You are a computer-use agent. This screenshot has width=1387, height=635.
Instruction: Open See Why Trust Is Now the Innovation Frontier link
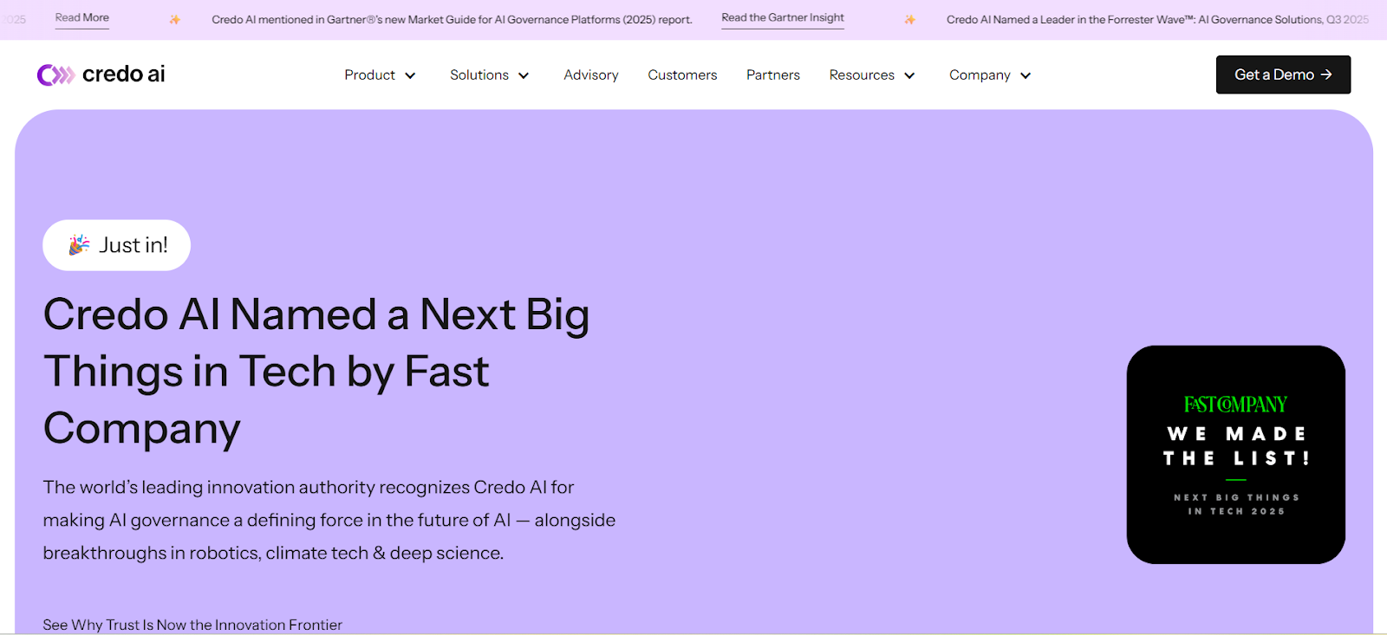[192, 625]
